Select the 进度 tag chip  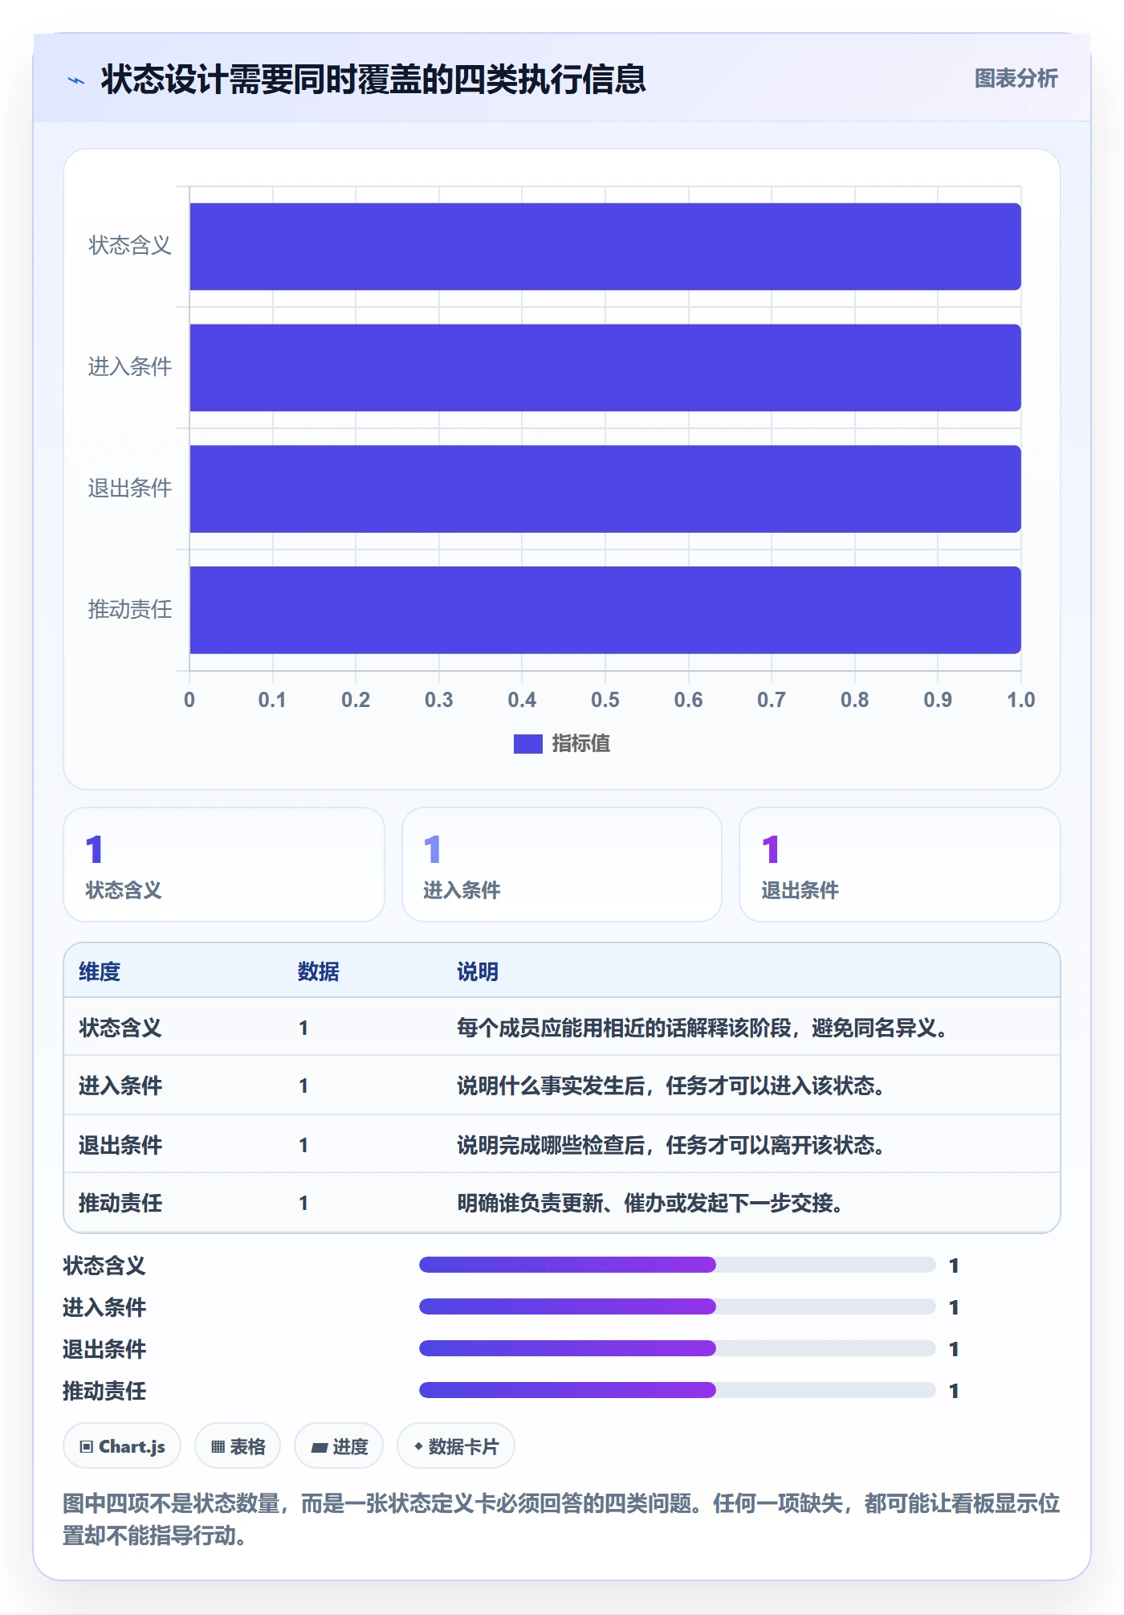click(339, 1446)
